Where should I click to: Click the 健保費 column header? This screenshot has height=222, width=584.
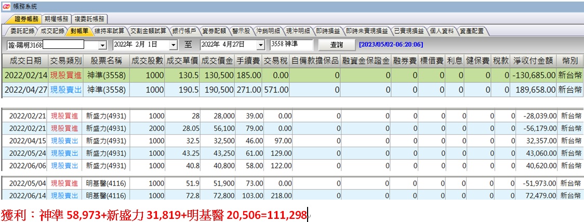click(478, 61)
